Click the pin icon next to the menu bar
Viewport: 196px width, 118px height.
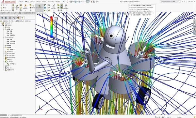pos(63,2)
